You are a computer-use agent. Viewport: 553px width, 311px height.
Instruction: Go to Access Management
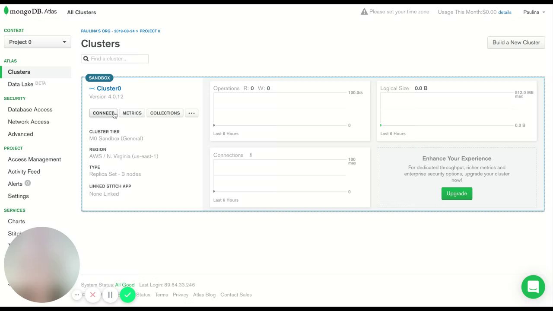pos(34,159)
